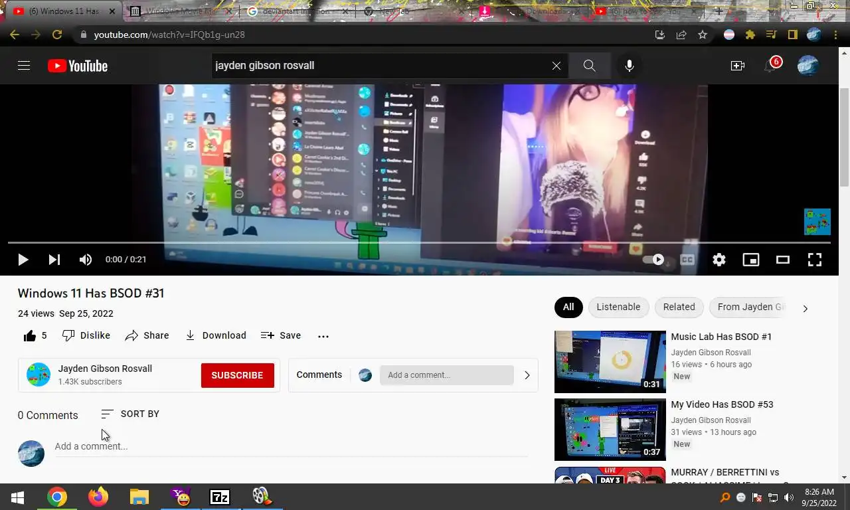Save the video to a playlist

point(281,336)
